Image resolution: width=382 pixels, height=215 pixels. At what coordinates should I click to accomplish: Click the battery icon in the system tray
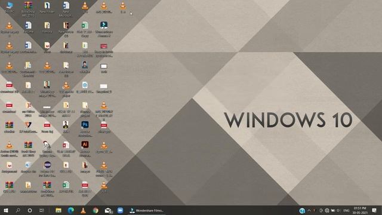[x=333, y=211]
